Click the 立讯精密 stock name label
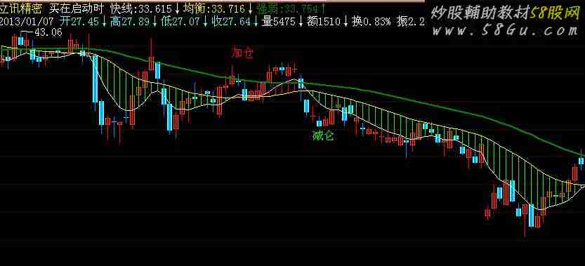 [x=21, y=8]
